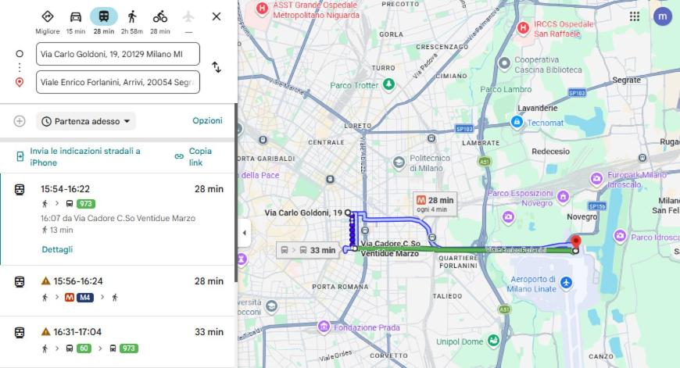Click the 60 bus badge
The image size is (680, 368).
[84, 348]
